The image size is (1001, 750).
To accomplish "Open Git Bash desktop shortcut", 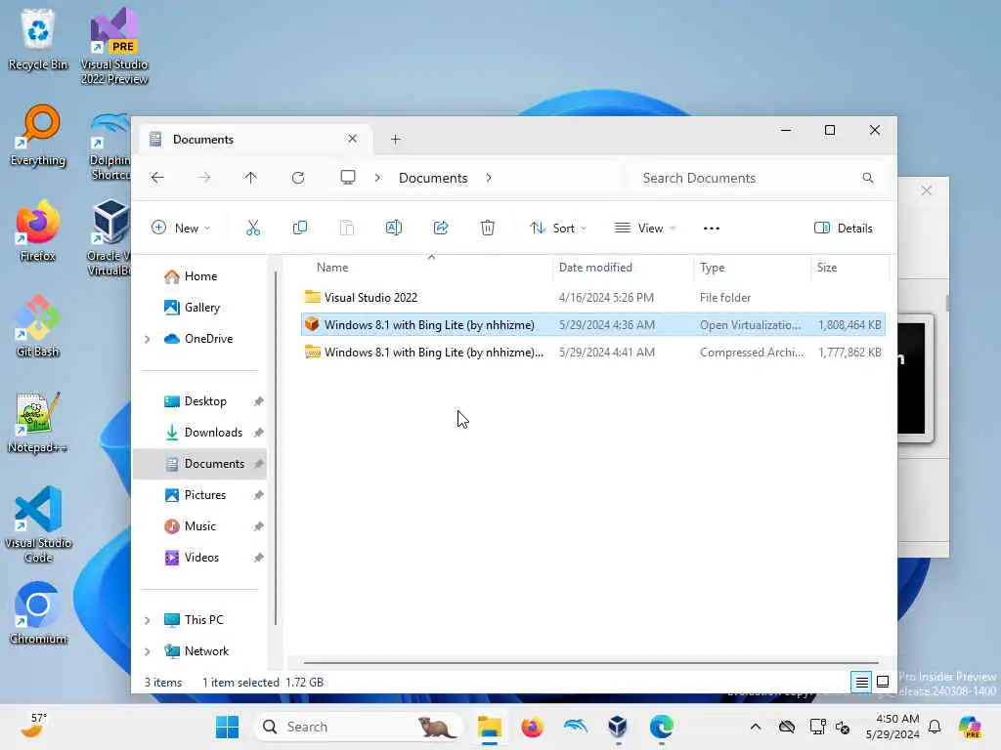I will [38, 326].
